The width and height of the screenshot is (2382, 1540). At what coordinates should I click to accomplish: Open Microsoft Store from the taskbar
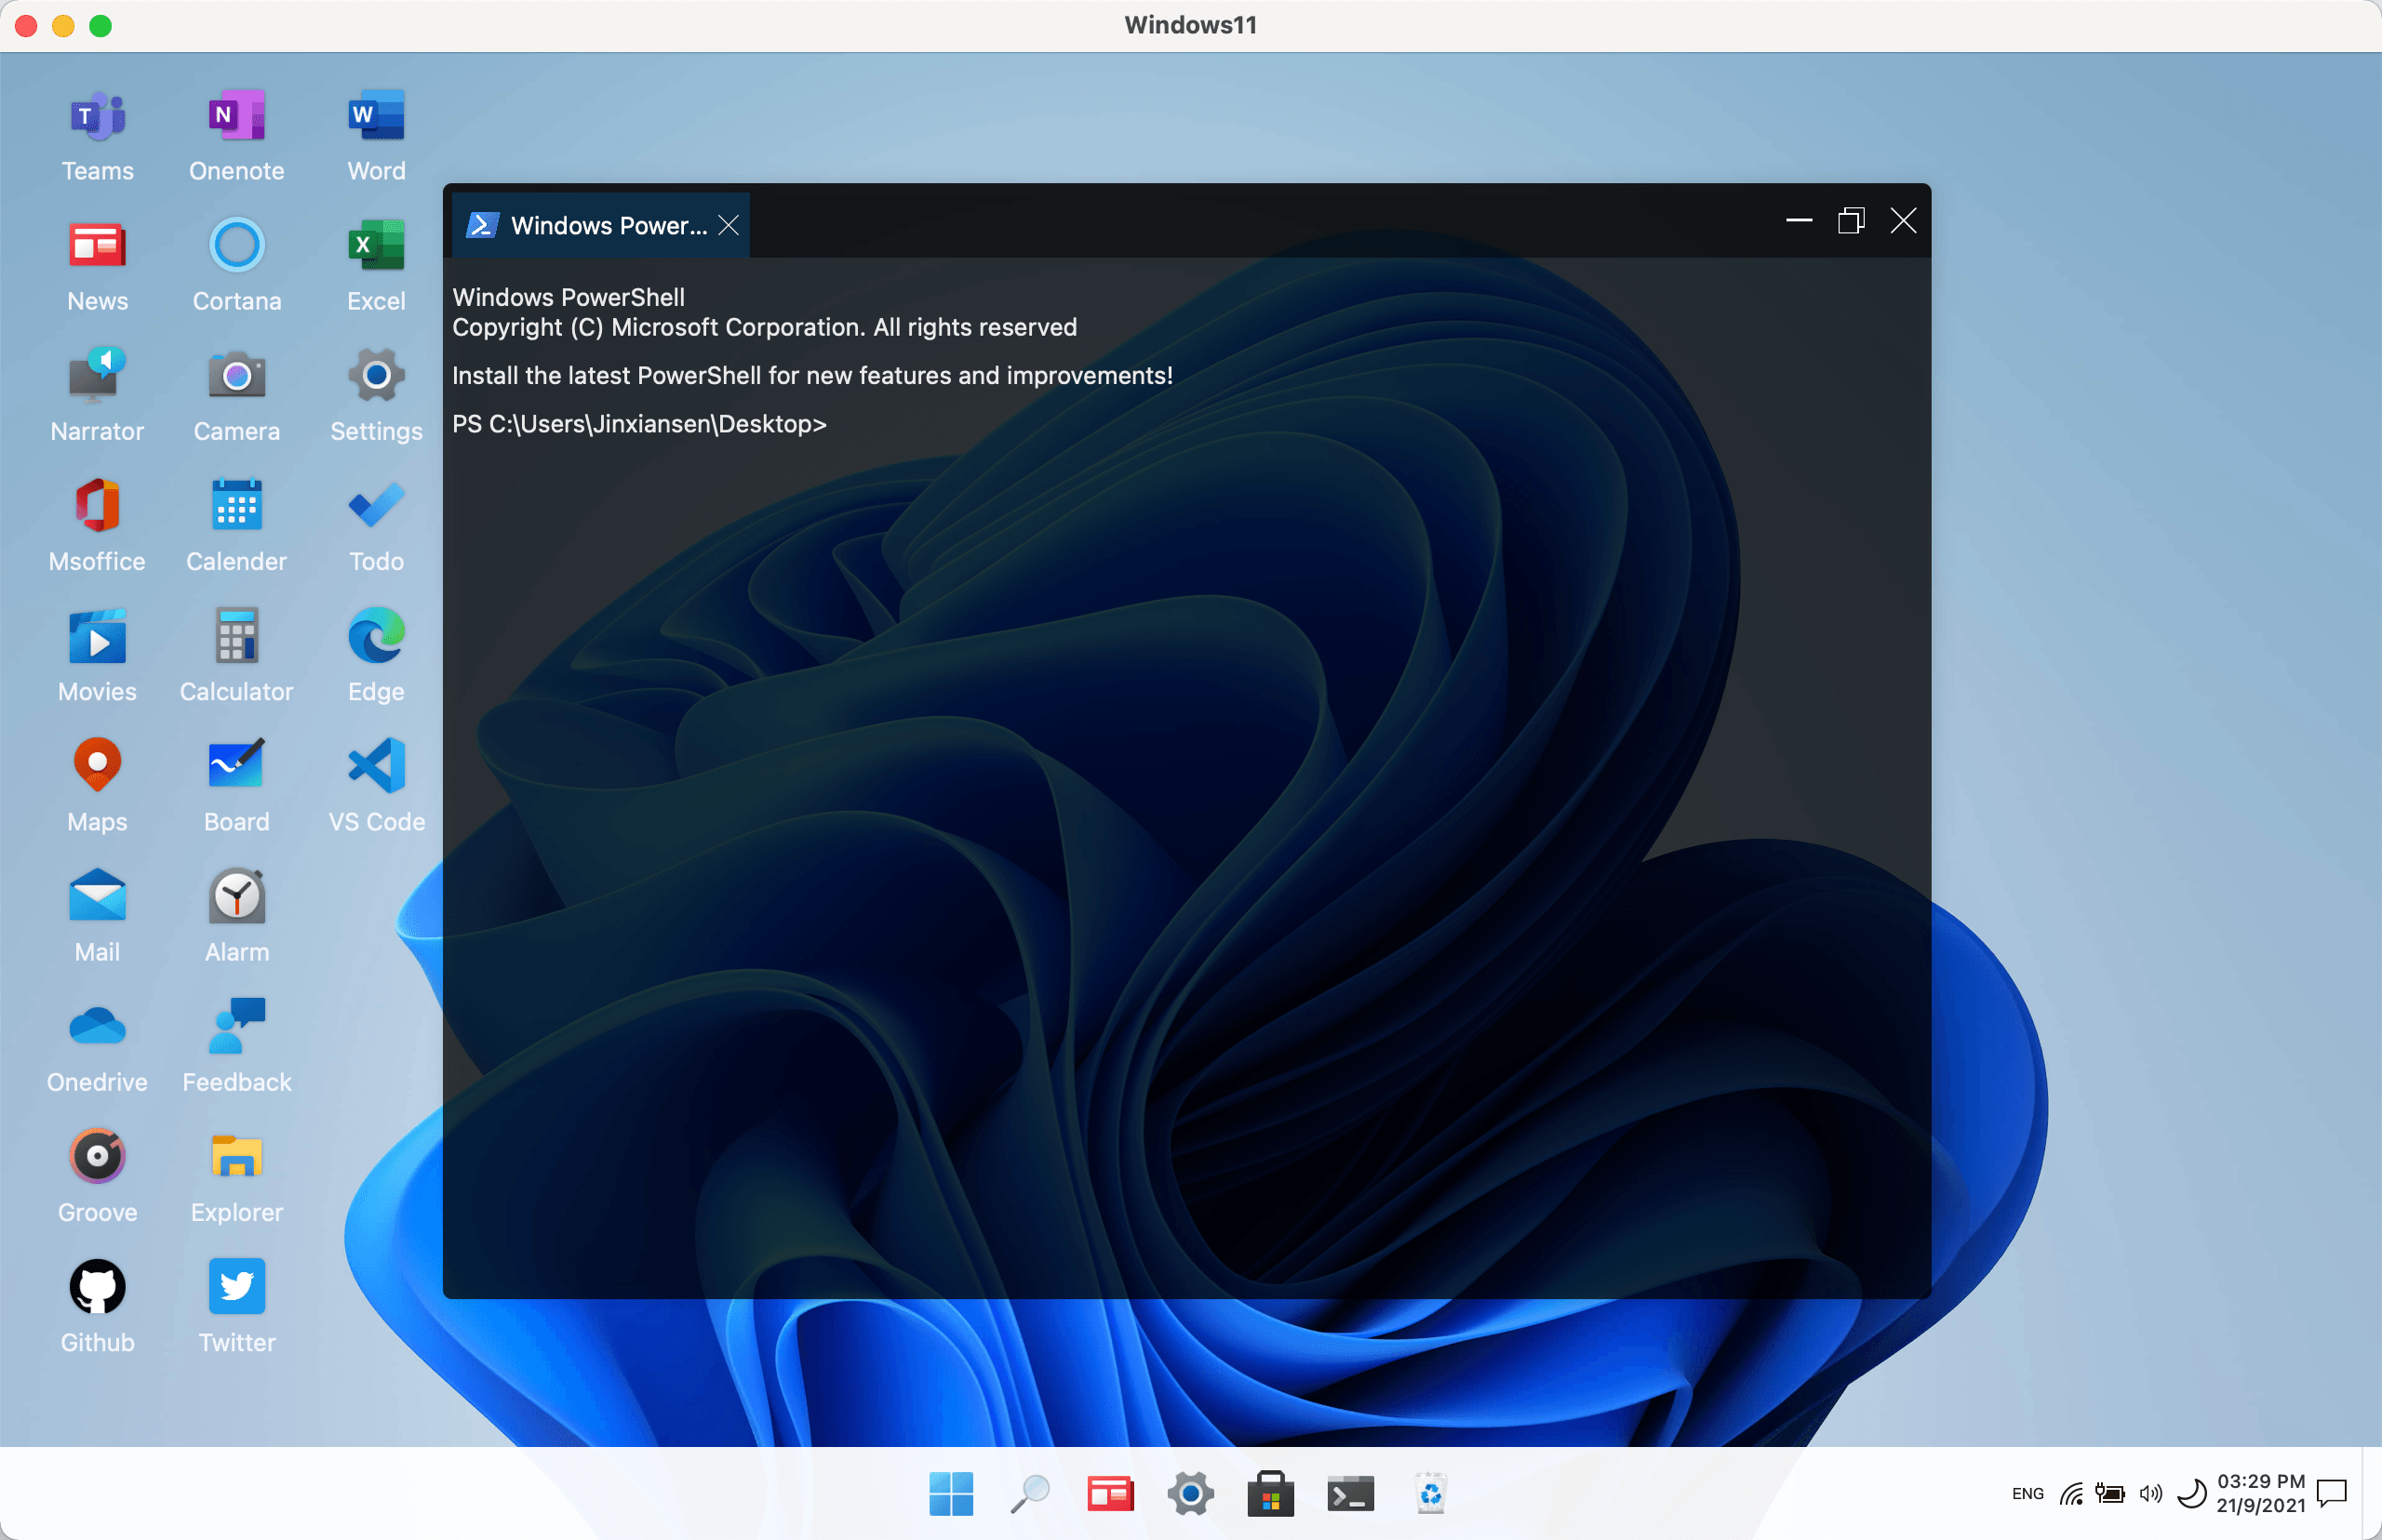[x=1270, y=1495]
